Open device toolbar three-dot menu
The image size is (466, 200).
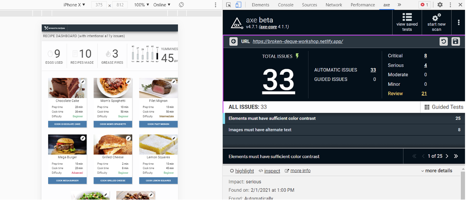click(x=216, y=5)
